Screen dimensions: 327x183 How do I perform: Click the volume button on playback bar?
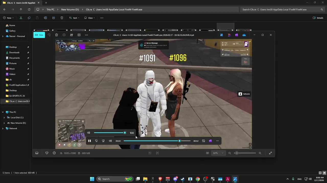click(x=110, y=141)
